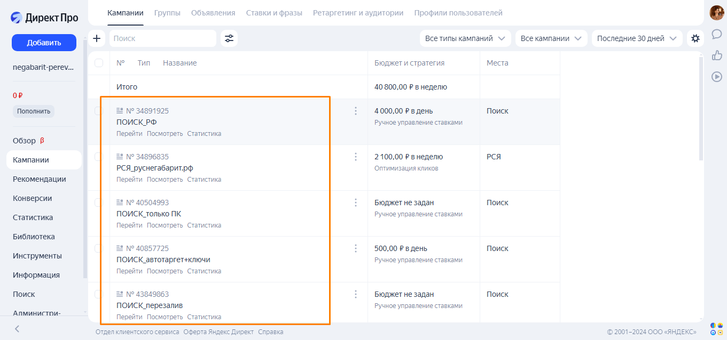The height and width of the screenshot is (340, 727).
Task: Check the box for campaign № 34896835
Action: [x=99, y=157]
